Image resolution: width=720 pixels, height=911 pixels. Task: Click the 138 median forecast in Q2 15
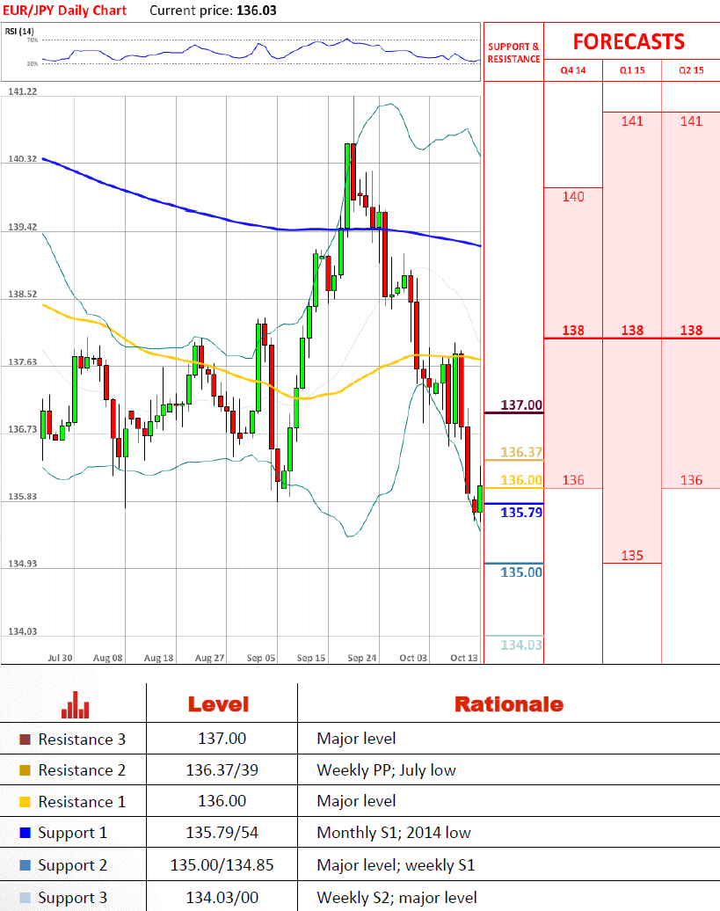point(691,331)
